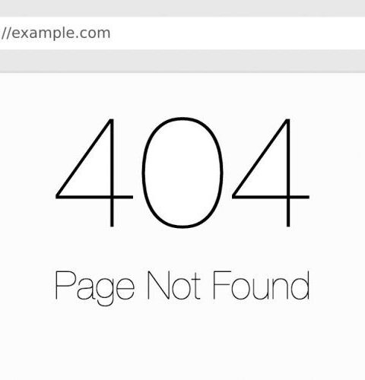Click blank space between 404 and message
The width and height of the screenshot is (365, 380).
pyautogui.click(x=182, y=249)
